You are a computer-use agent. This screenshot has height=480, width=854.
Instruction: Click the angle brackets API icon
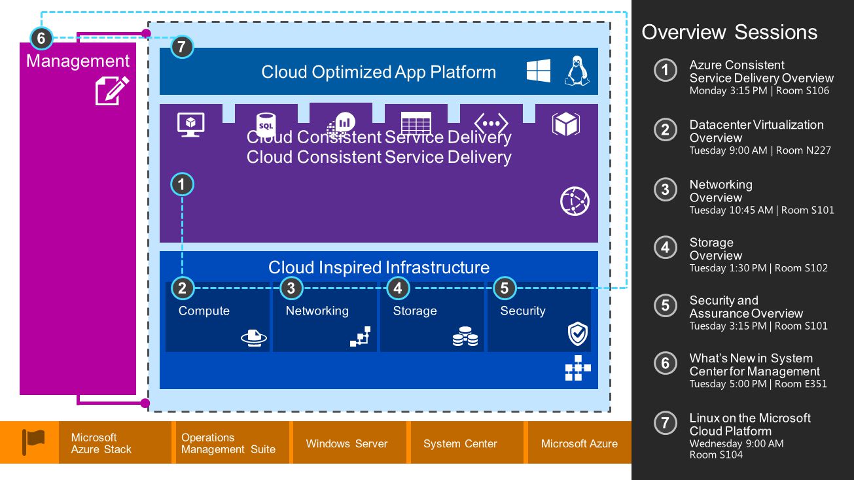click(x=491, y=124)
